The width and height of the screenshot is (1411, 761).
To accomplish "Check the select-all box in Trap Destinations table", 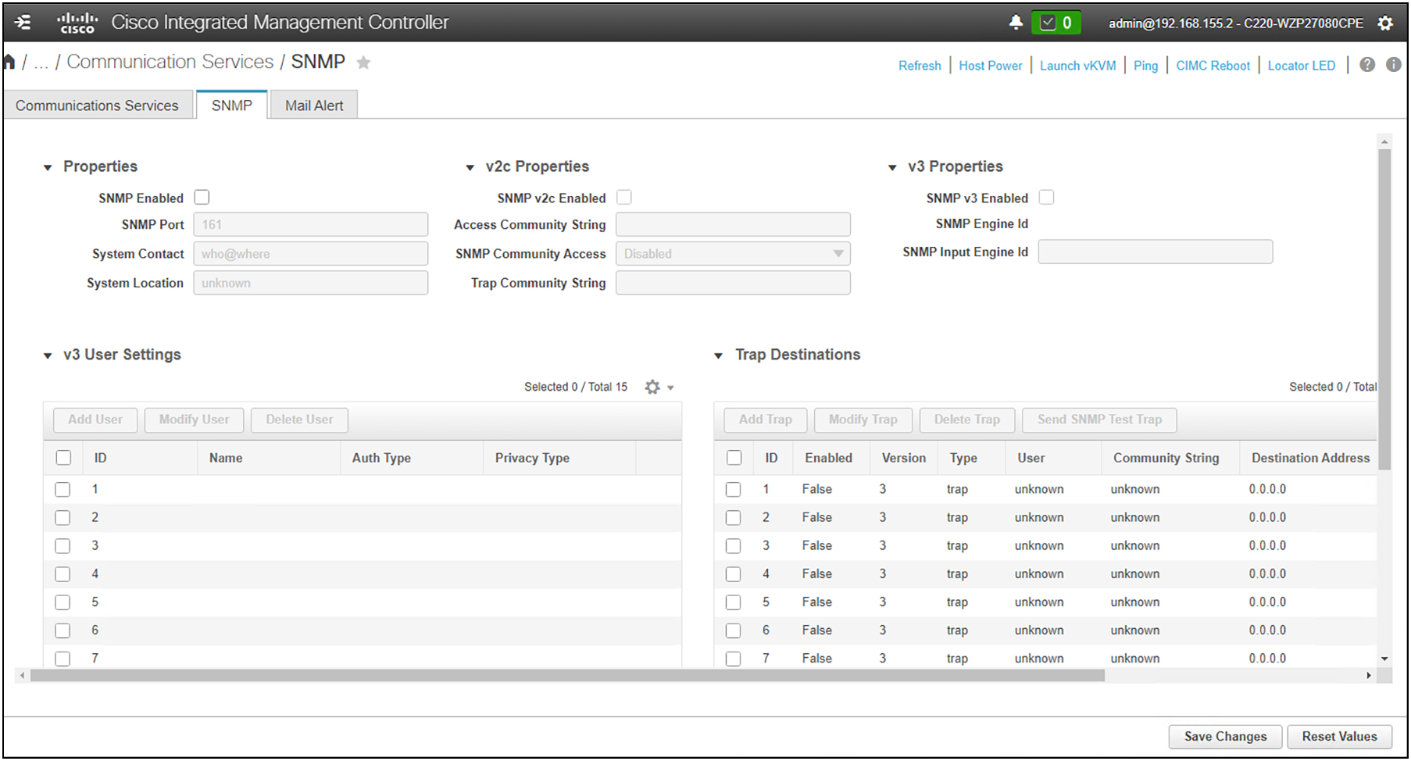I will point(734,458).
